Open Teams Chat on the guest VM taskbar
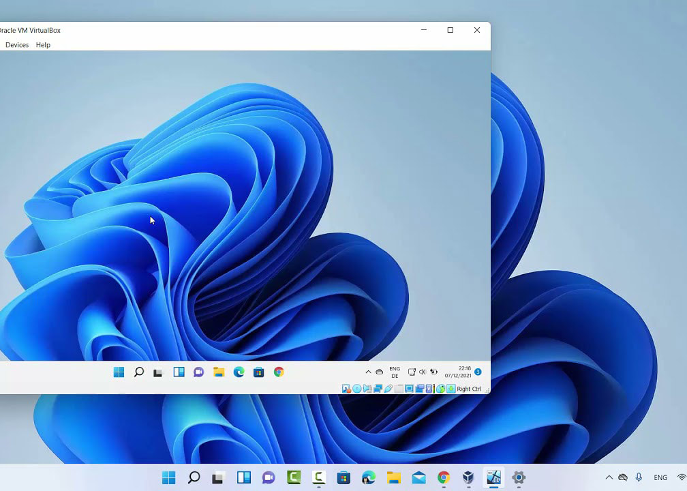The height and width of the screenshot is (491, 687). click(x=198, y=372)
